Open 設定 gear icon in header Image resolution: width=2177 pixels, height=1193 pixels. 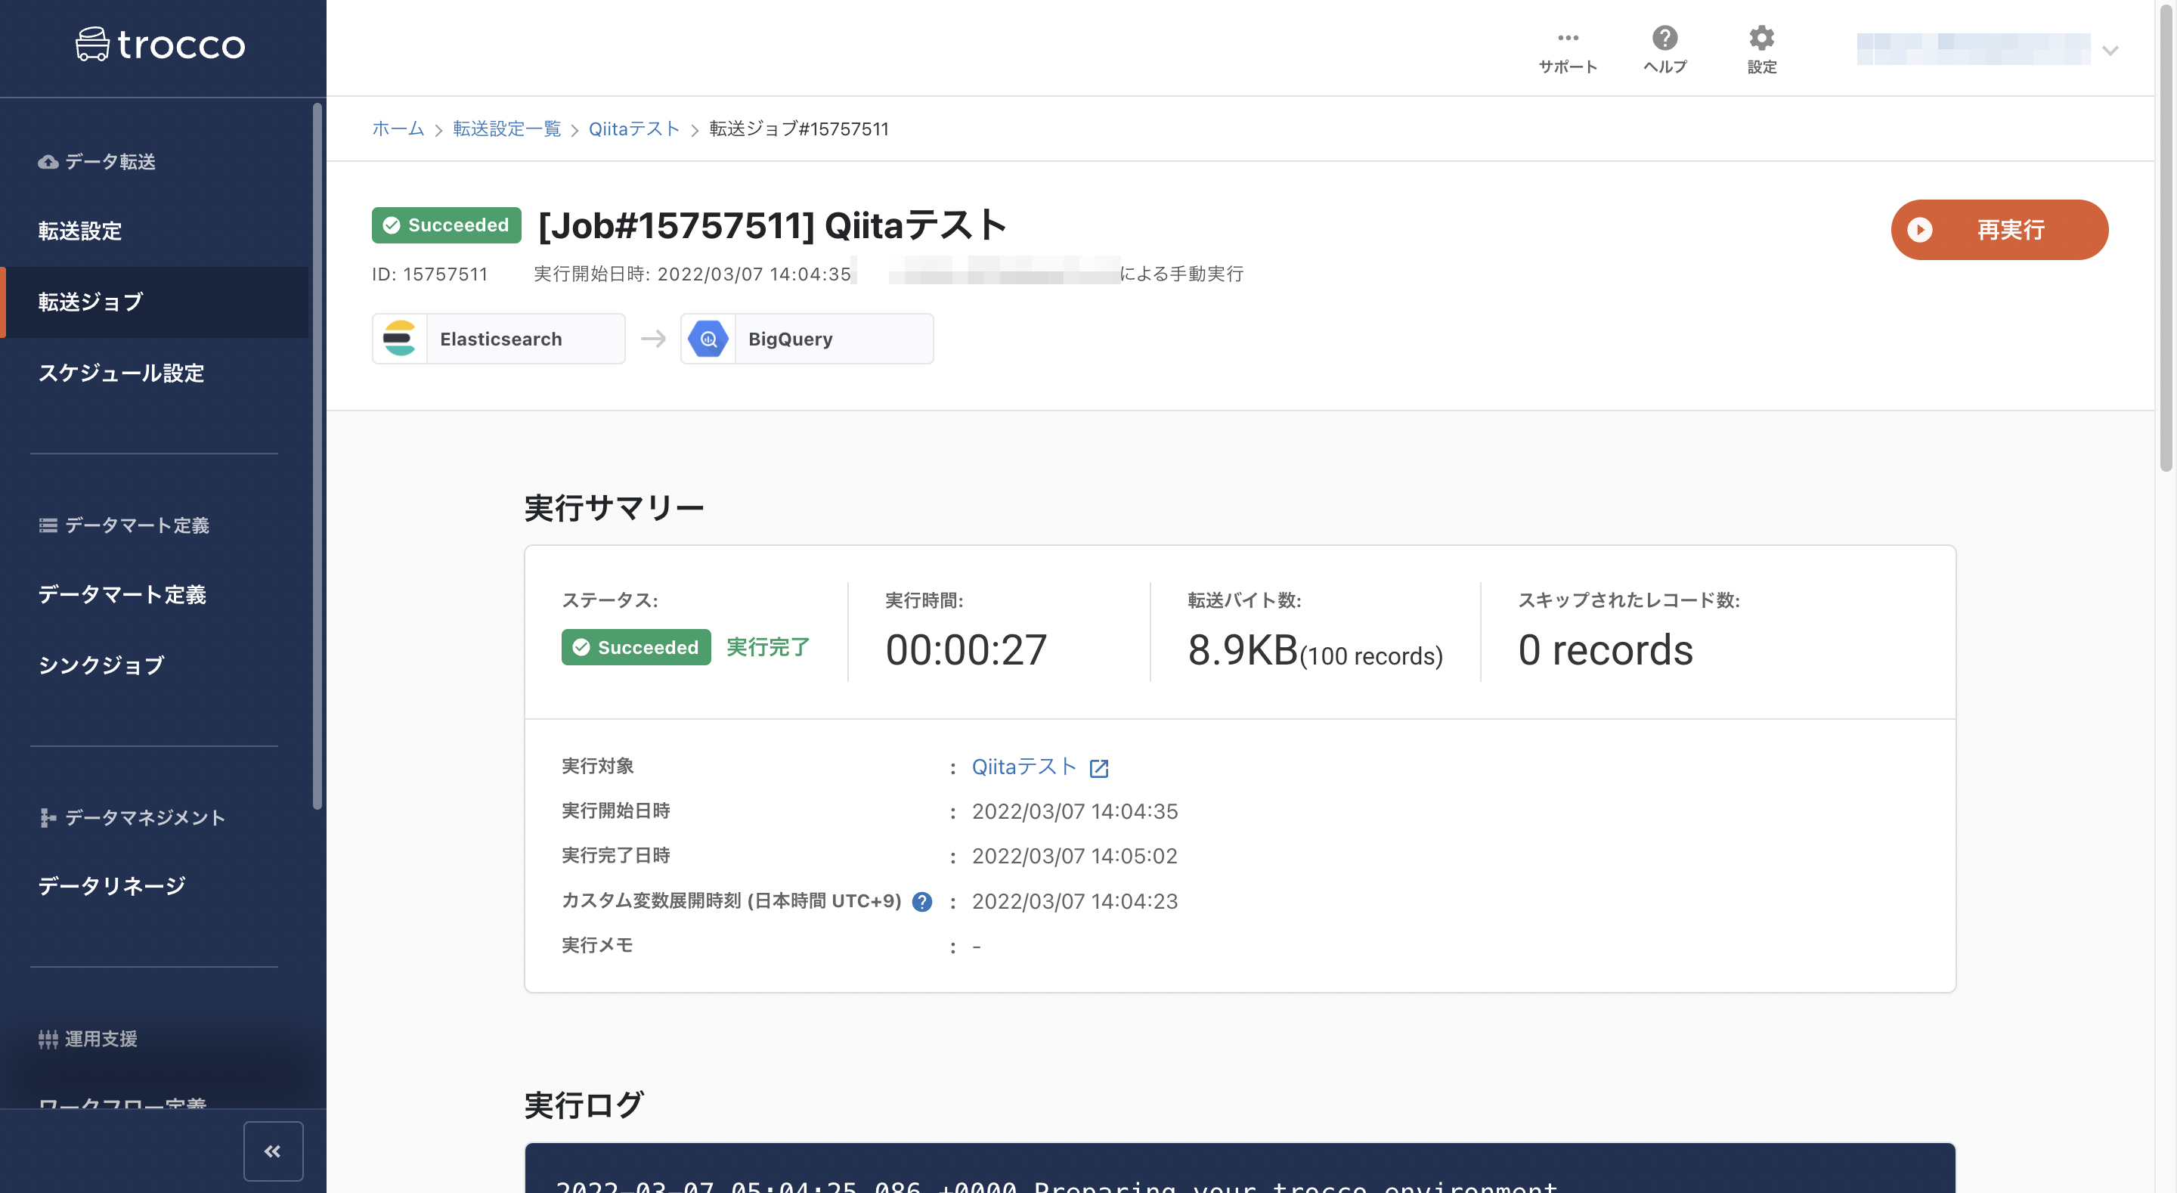coord(1761,38)
